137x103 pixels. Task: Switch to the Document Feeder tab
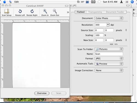point(115,12)
